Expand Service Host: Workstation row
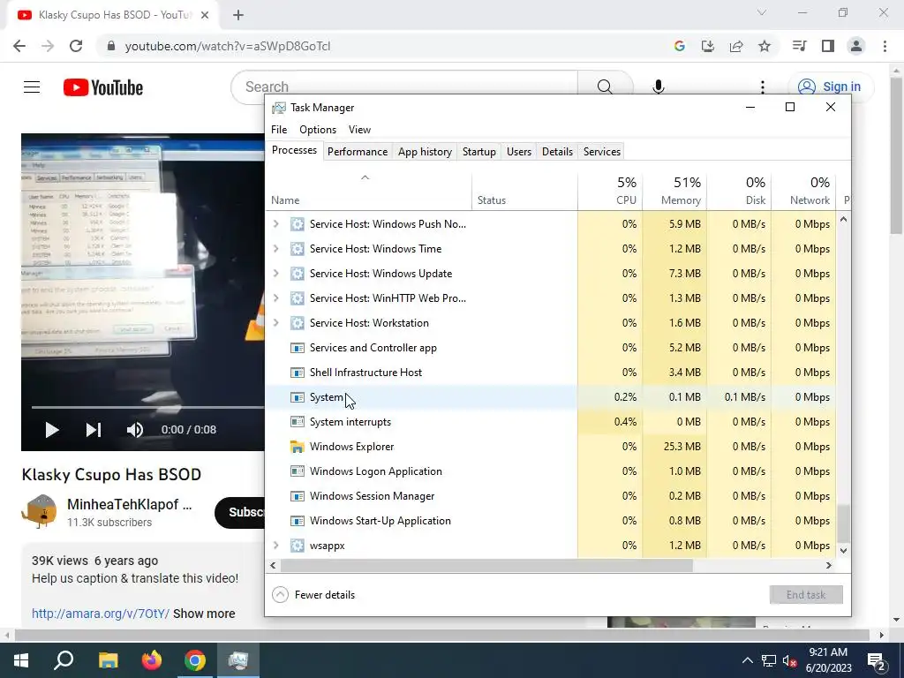 click(x=276, y=323)
